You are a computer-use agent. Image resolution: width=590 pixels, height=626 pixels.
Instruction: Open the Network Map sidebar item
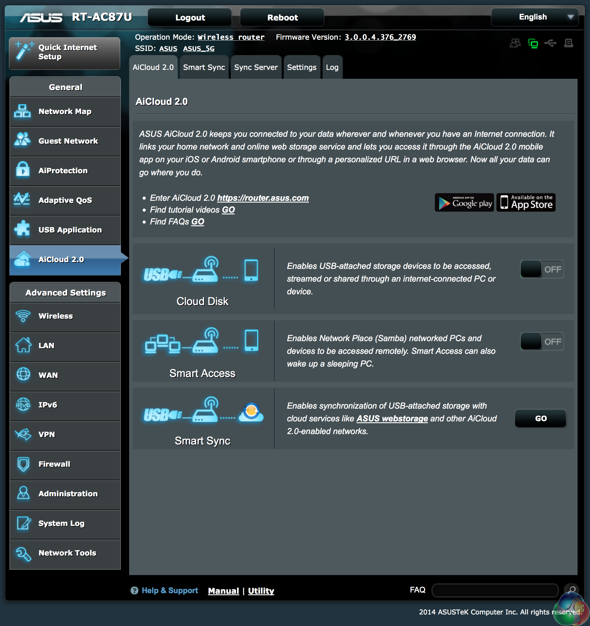[x=65, y=111]
